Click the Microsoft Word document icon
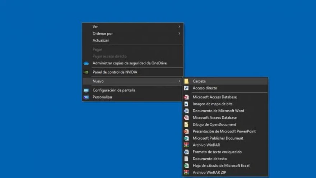The image size is (316, 178). tap(186, 111)
